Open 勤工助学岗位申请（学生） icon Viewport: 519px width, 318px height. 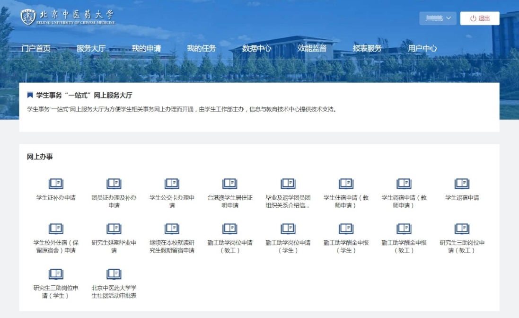point(288,229)
